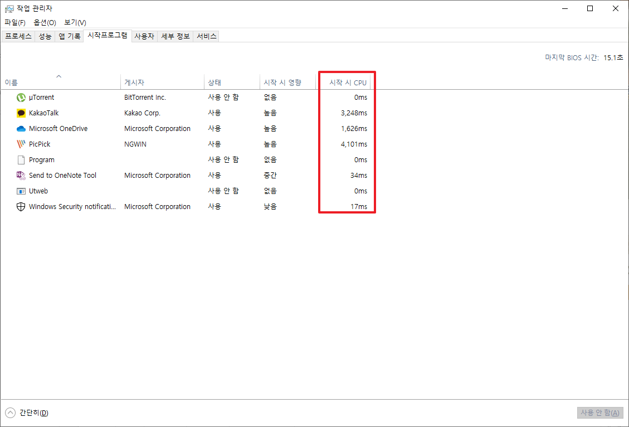Switch to the 성능 tab

[x=45, y=36]
